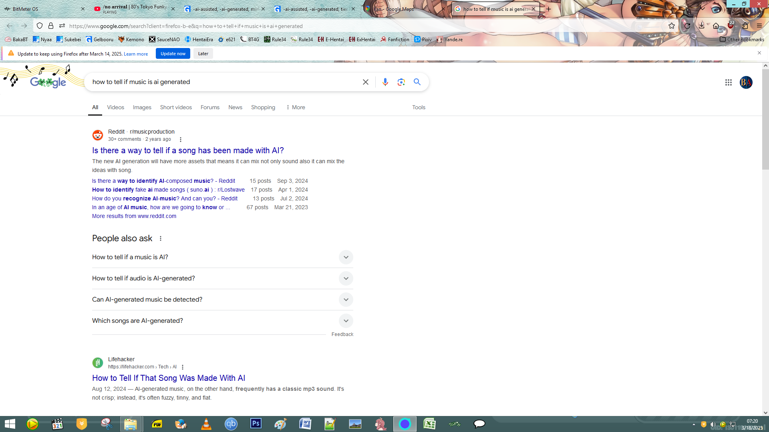
Task: Open a new browser tab
Action: (549, 9)
